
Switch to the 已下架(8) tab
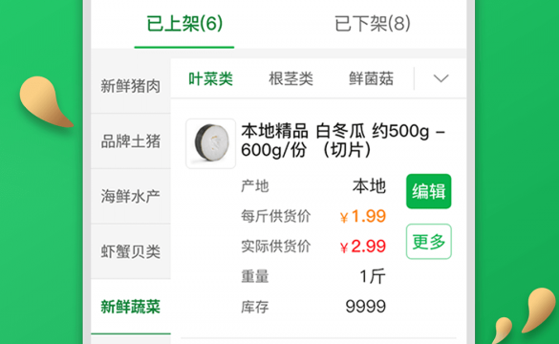click(x=373, y=24)
